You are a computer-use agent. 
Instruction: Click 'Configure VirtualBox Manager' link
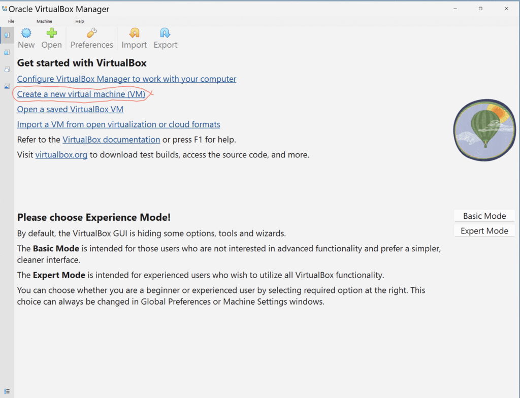tap(126, 79)
